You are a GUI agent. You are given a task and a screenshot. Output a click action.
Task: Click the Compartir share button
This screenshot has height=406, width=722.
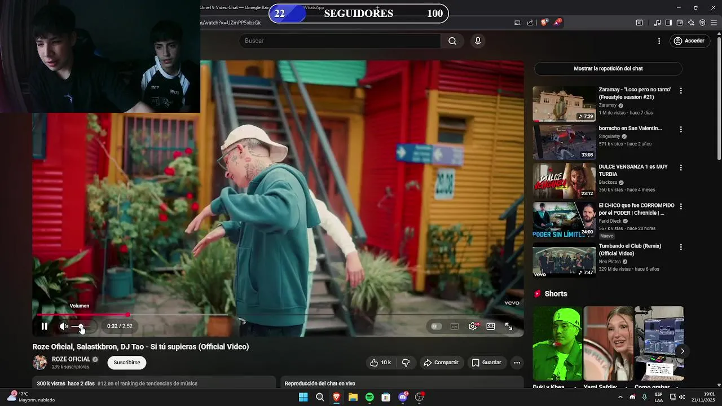[x=441, y=363]
